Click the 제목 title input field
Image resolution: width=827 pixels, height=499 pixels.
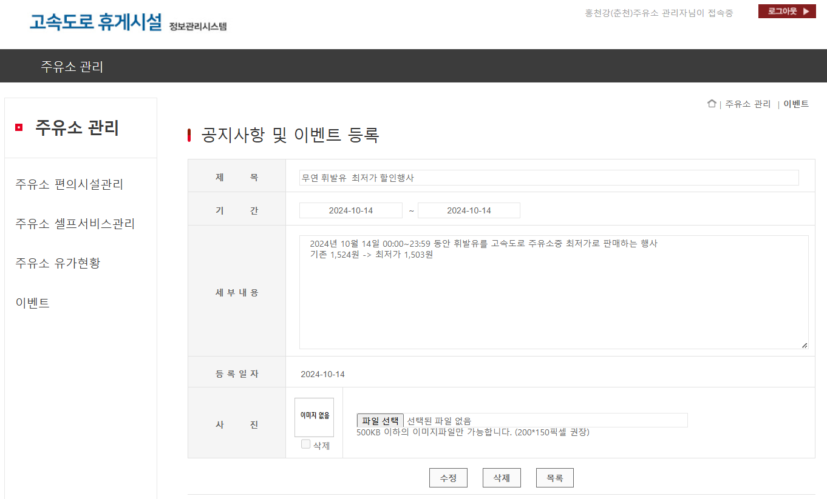[x=549, y=178]
